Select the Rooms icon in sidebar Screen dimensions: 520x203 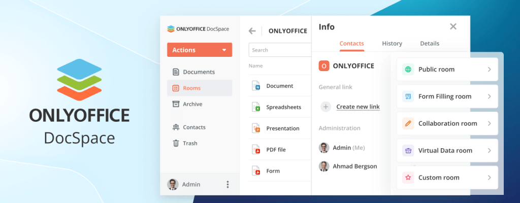[x=176, y=88]
